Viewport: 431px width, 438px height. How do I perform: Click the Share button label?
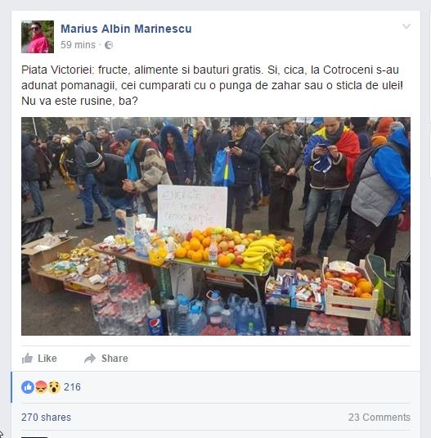click(x=114, y=359)
